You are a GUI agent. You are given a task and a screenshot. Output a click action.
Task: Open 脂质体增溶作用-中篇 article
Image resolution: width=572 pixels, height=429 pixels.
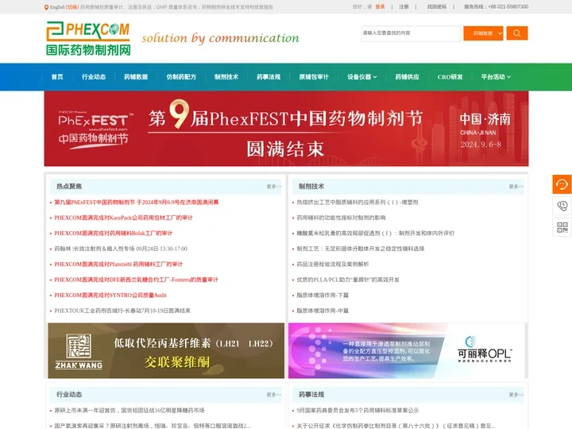(323, 311)
